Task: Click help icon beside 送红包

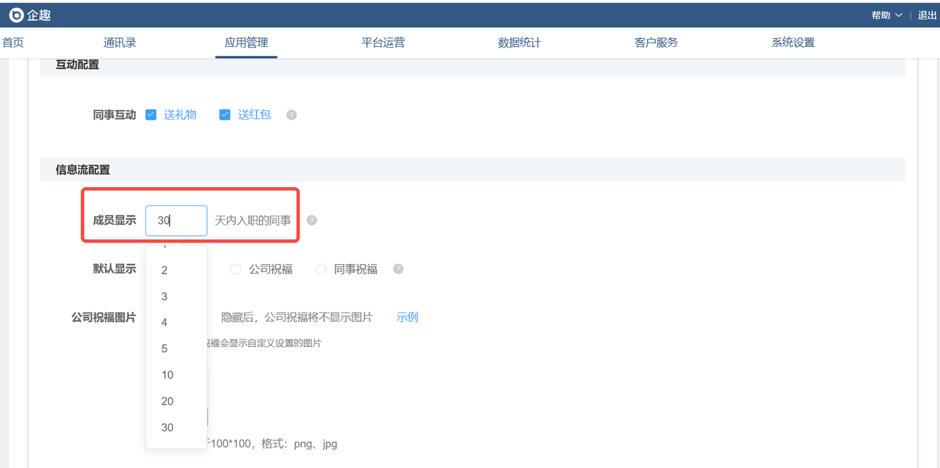Action: [292, 115]
